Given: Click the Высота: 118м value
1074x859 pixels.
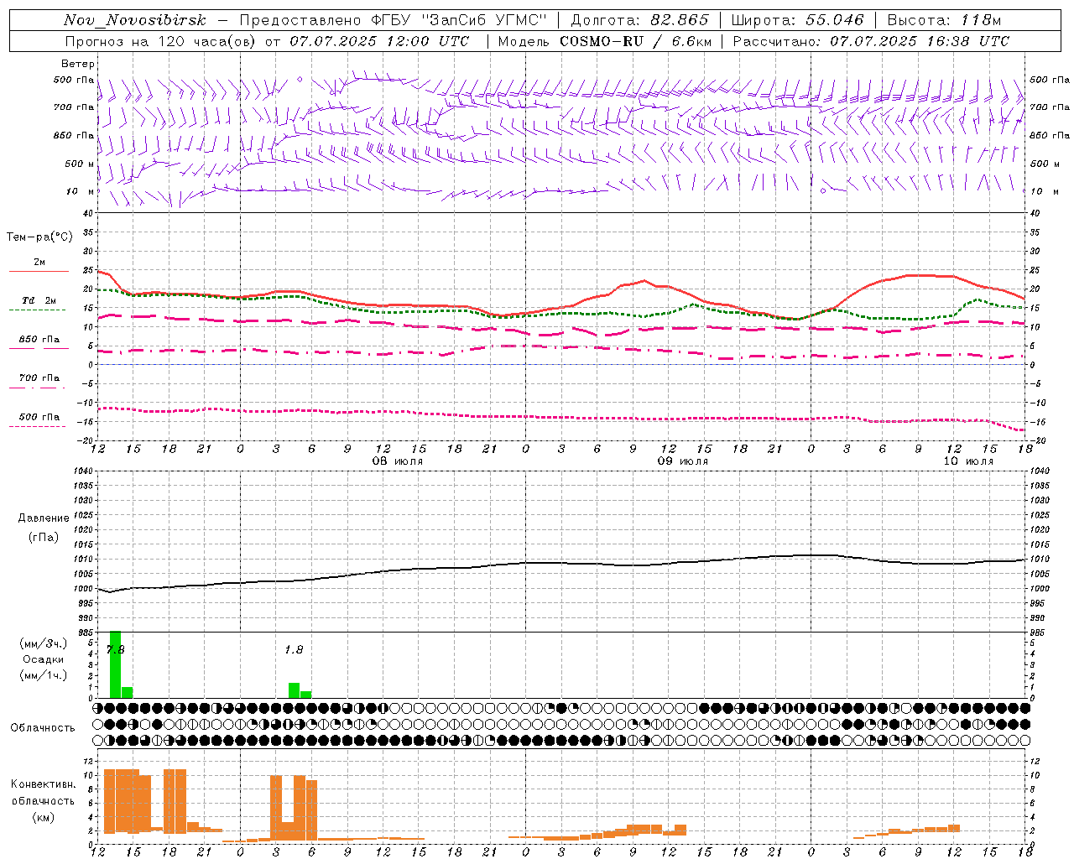Looking at the screenshot, I should point(944,20).
